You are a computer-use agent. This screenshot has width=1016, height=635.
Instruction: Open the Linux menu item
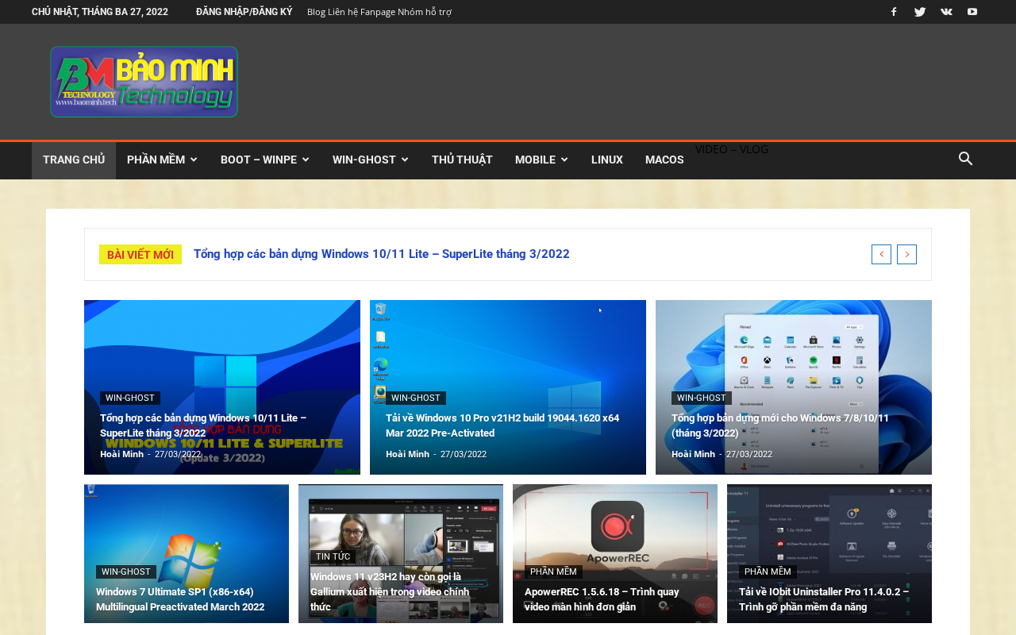(607, 160)
